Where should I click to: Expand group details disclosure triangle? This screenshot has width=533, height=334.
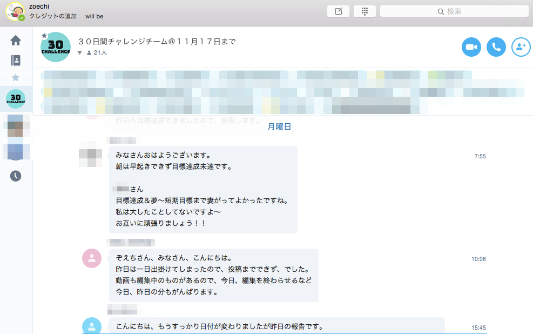(x=79, y=53)
